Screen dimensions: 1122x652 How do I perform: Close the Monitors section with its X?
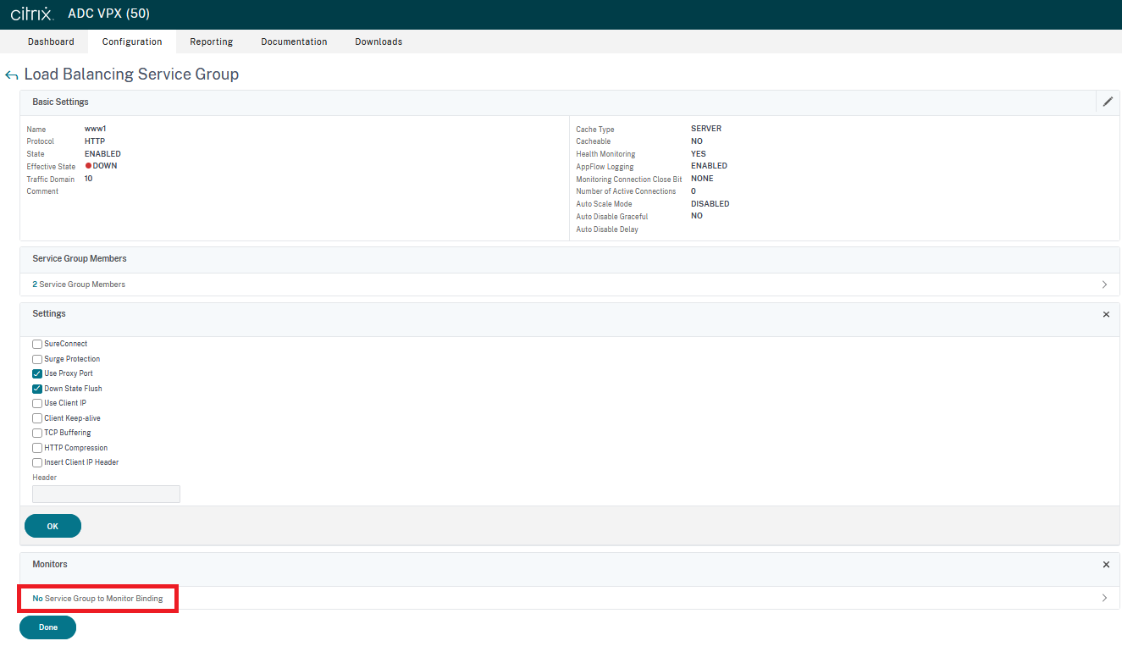coord(1106,565)
